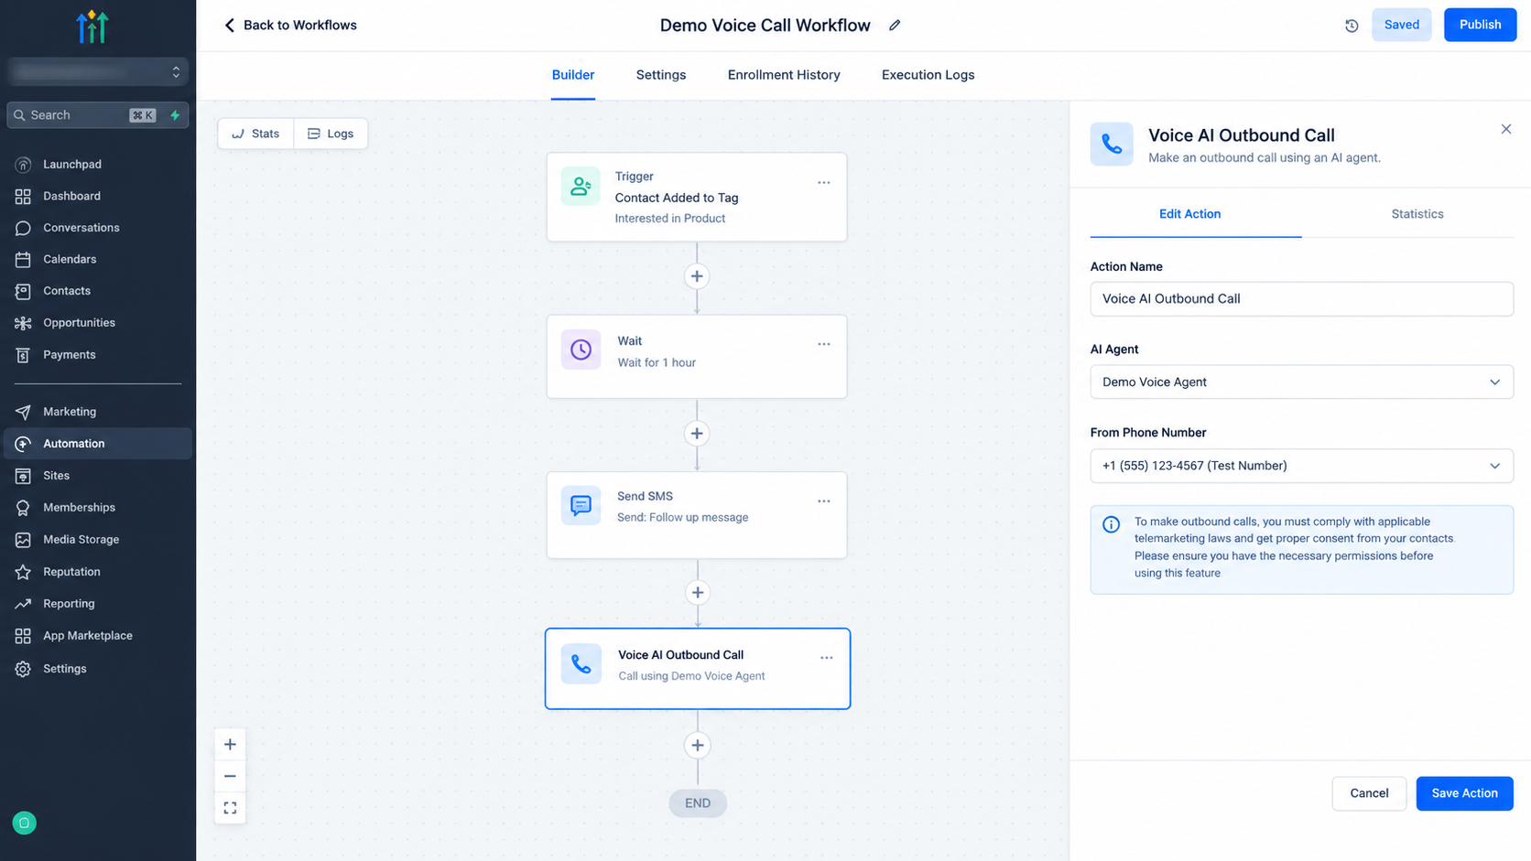Click the END node

(x=698, y=803)
